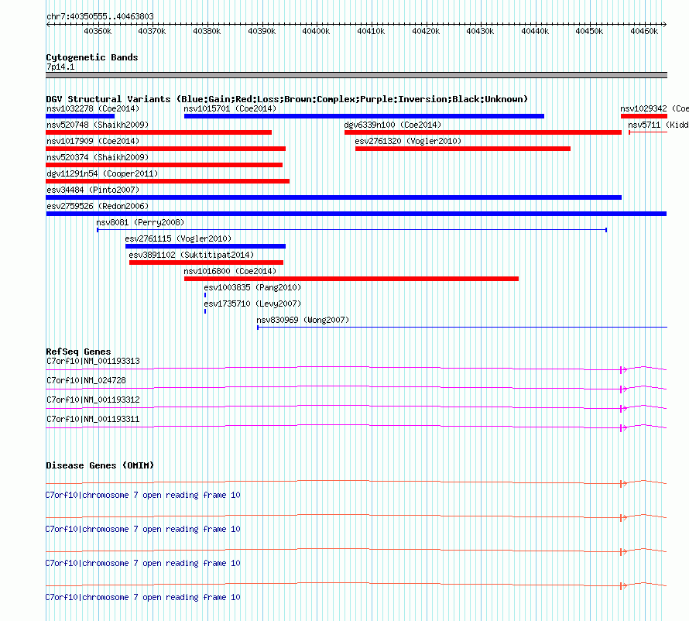Click the RefSeq Genes track title

(x=79, y=352)
